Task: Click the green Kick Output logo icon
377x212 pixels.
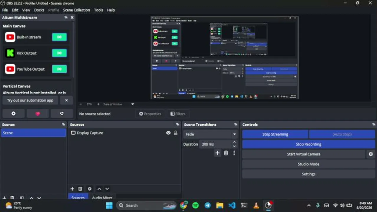Action: point(10,53)
